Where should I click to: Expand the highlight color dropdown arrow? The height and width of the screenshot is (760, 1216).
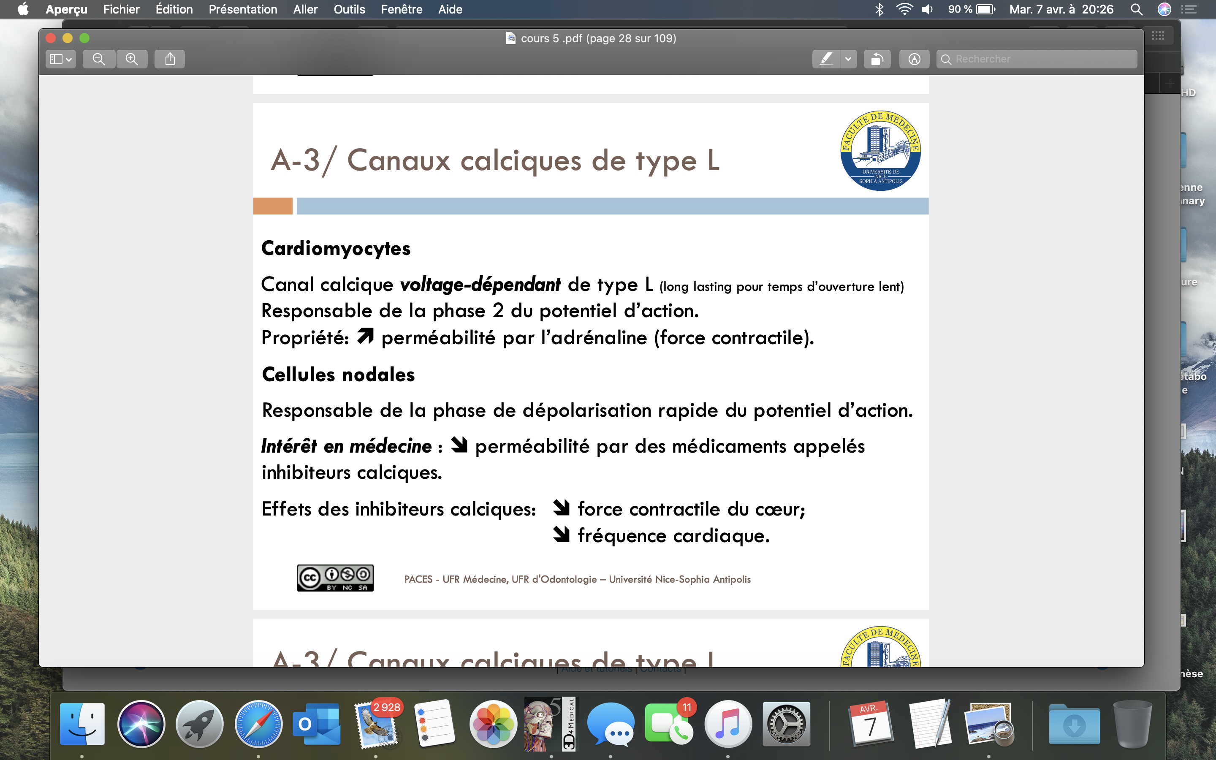[x=848, y=59]
